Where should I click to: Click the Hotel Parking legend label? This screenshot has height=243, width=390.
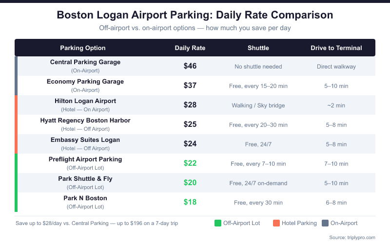[299, 223]
